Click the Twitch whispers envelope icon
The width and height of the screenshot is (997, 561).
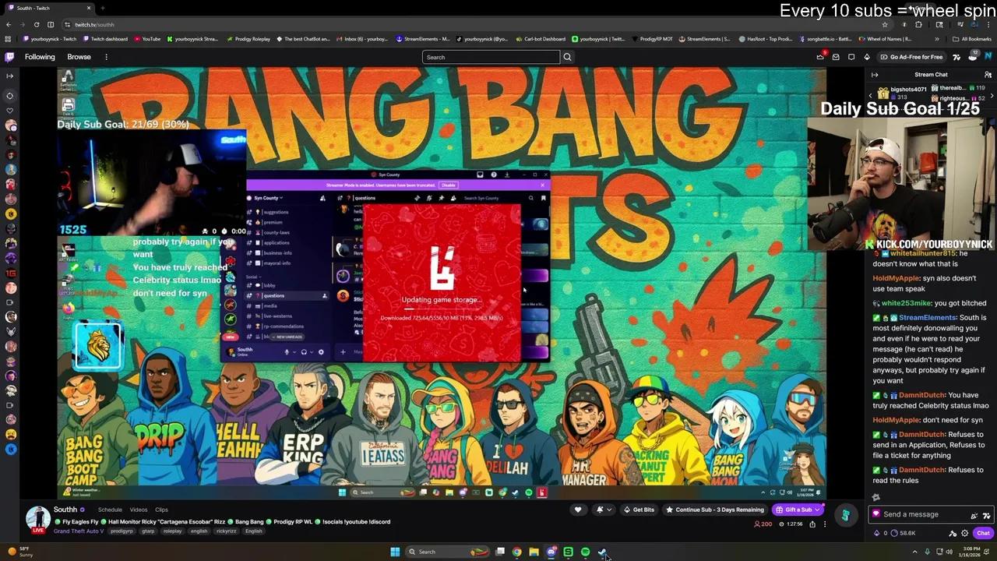click(x=836, y=57)
